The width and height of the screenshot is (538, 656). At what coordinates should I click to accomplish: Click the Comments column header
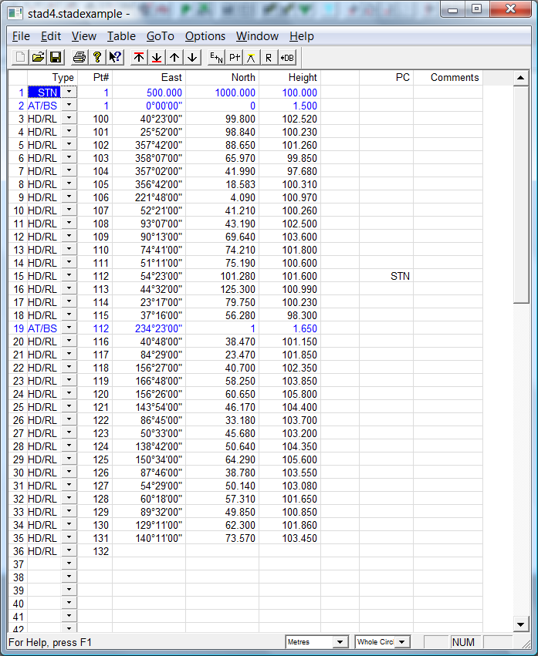point(455,77)
